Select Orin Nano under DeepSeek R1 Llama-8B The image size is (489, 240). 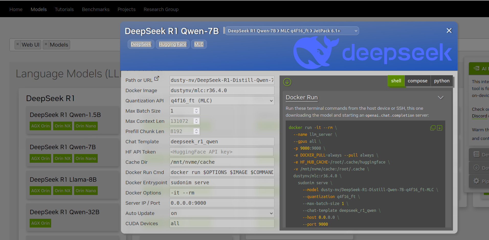[86, 191]
